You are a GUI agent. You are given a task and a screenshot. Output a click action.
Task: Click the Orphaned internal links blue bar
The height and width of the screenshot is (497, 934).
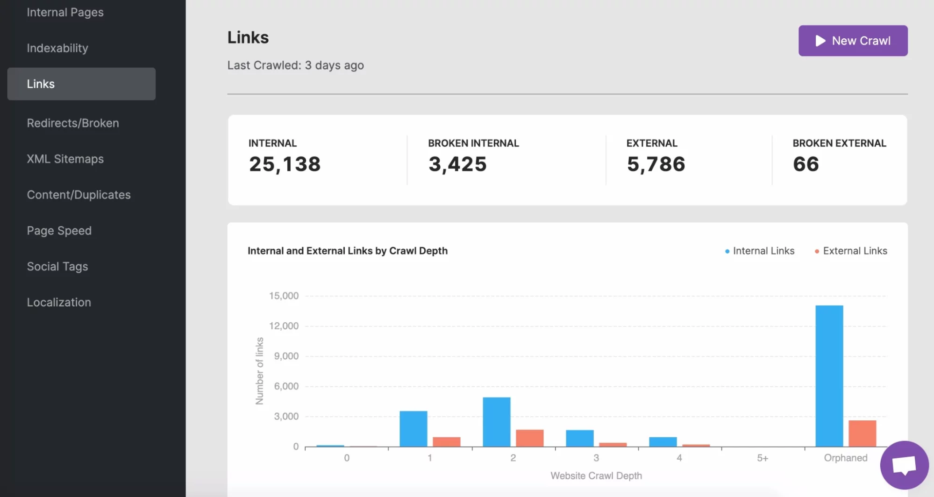click(x=829, y=376)
